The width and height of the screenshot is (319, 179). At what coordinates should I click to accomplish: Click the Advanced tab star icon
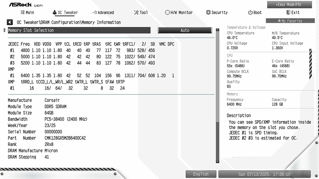[x=94, y=13]
